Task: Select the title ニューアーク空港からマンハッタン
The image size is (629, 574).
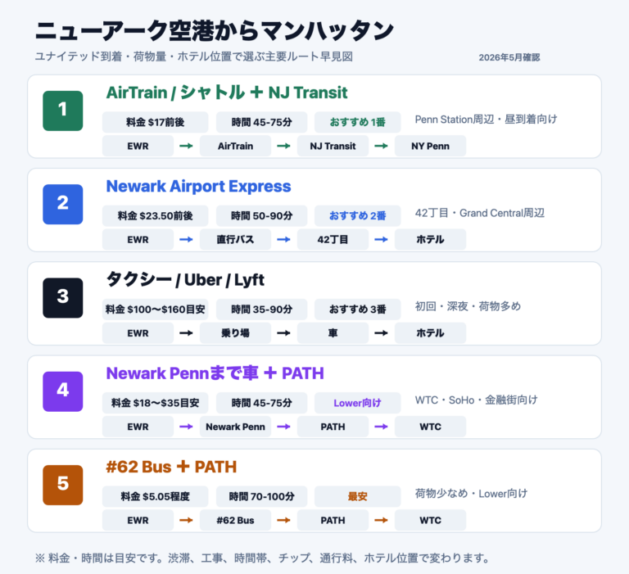Action: 215,31
